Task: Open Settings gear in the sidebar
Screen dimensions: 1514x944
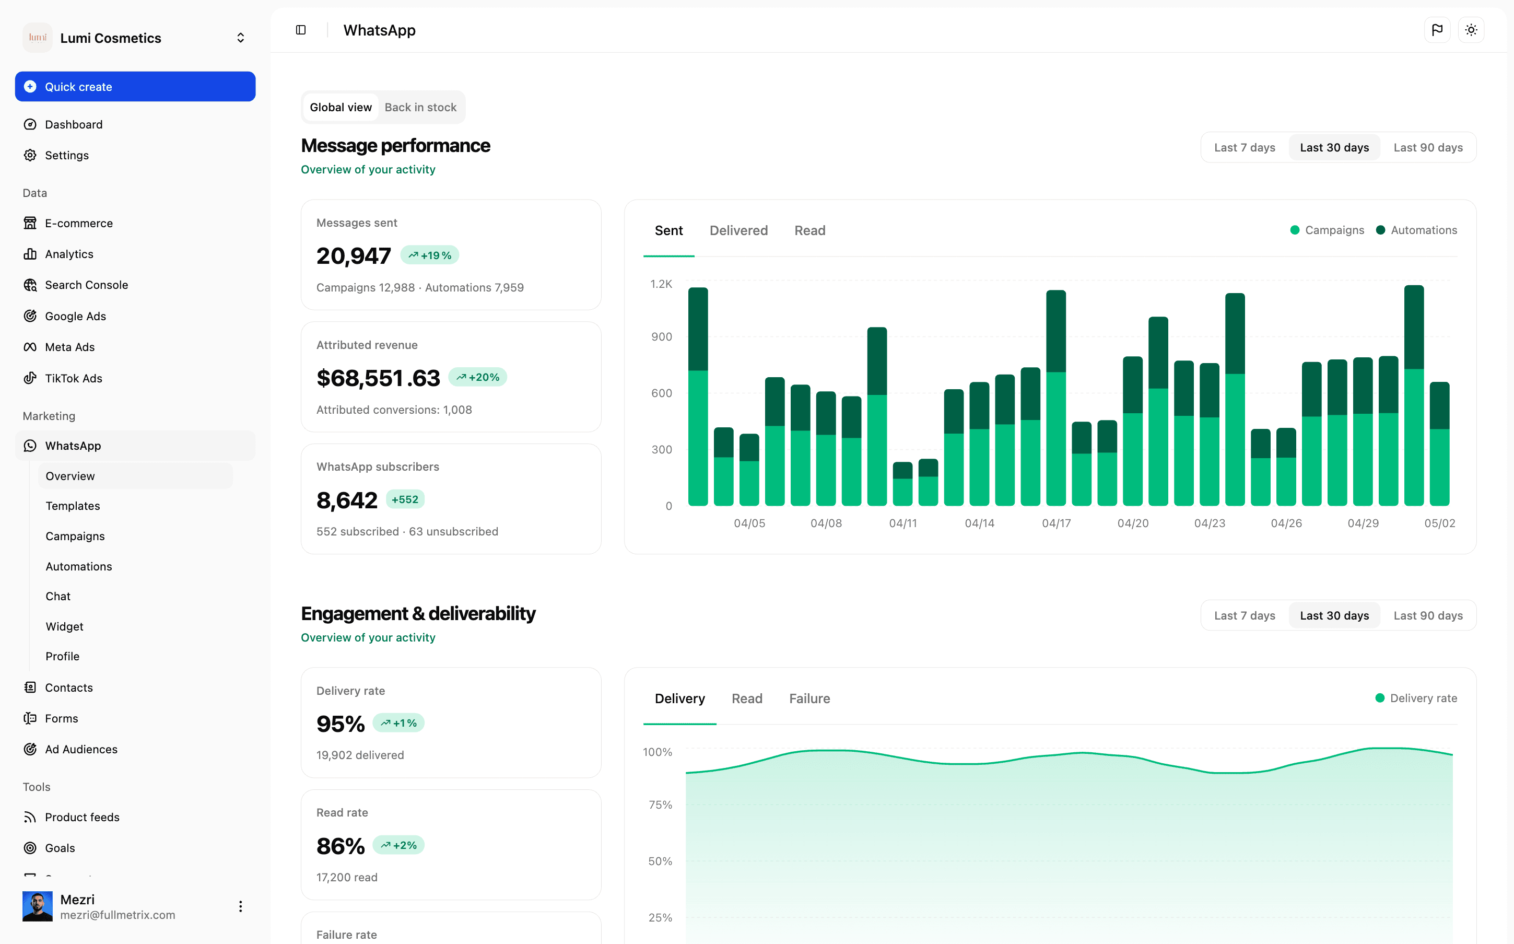Action: pos(30,155)
